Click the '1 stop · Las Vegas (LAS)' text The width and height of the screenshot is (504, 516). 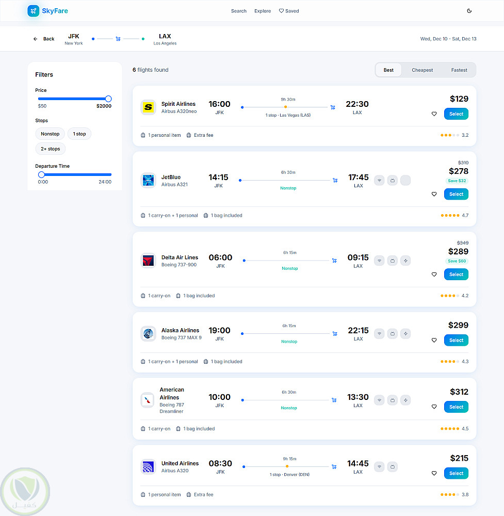pos(288,115)
